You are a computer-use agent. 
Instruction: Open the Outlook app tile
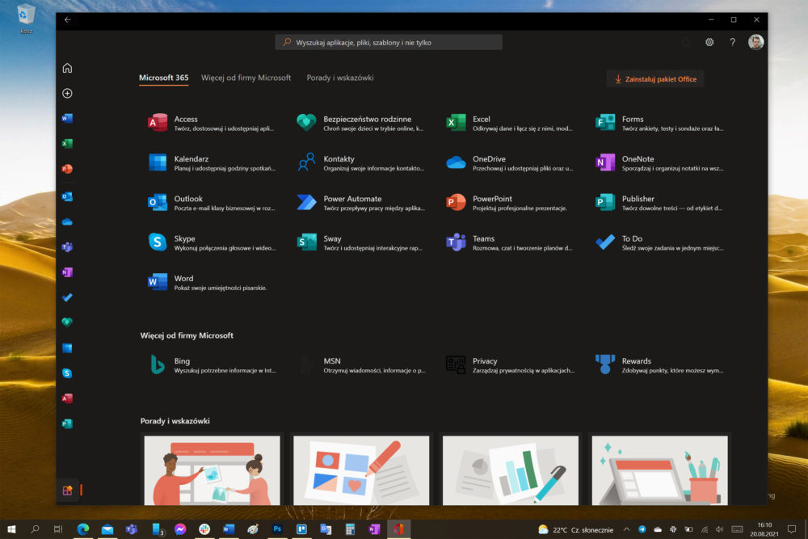click(x=211, y=203)
